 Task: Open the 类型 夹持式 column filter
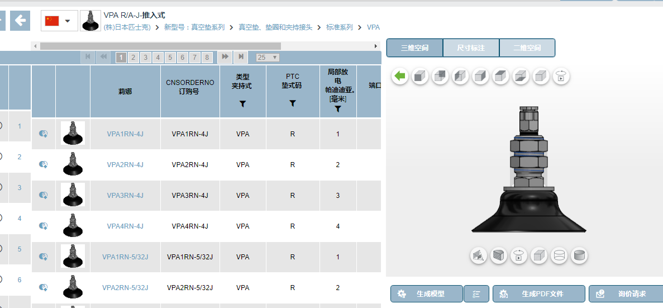pyautogui.click(x=243, y=103)
